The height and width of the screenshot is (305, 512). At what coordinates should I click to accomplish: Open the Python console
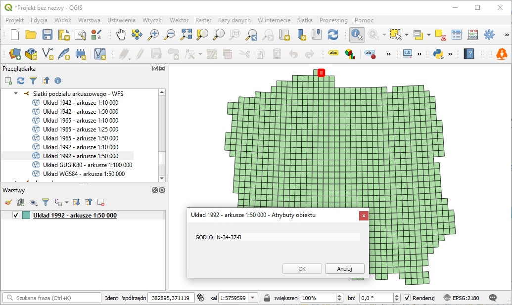(438, 53)
